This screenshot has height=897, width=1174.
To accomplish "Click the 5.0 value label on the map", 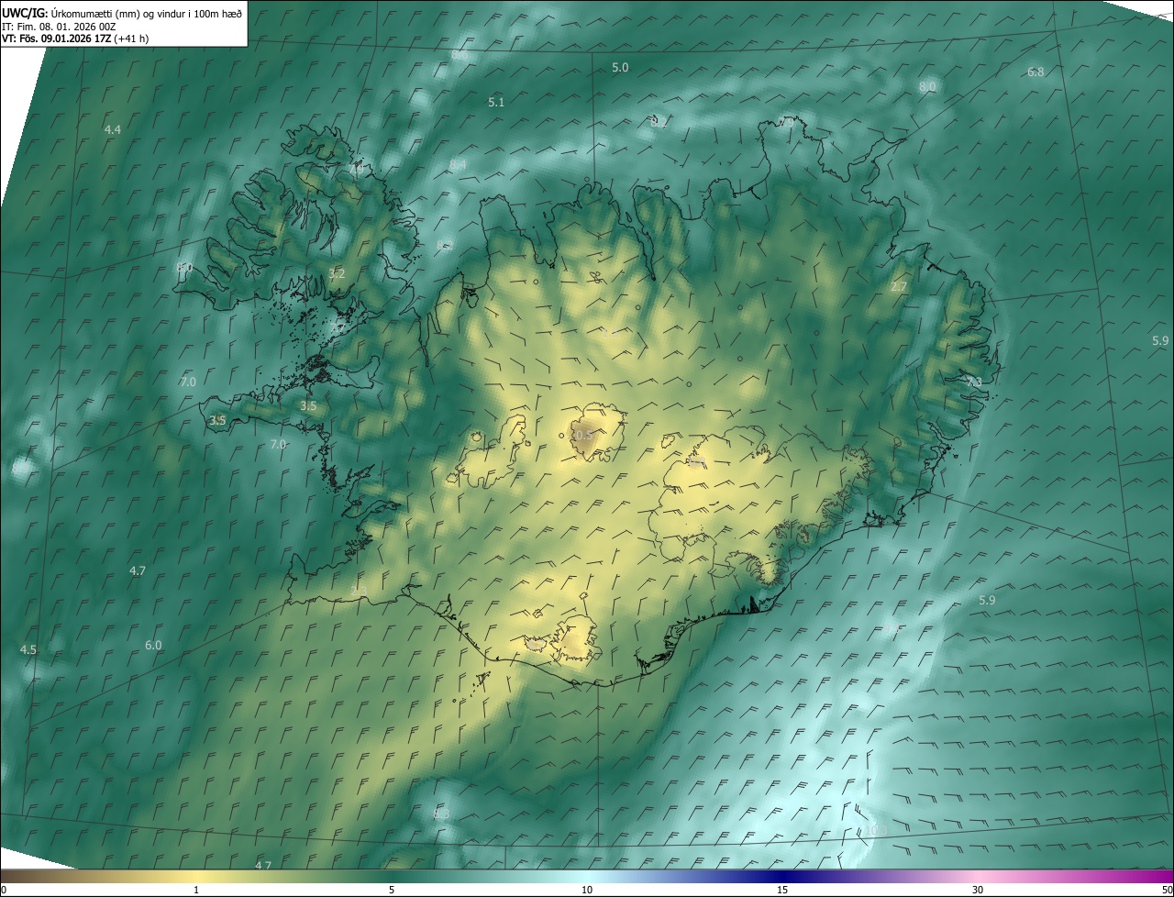I will coord(620,68).
